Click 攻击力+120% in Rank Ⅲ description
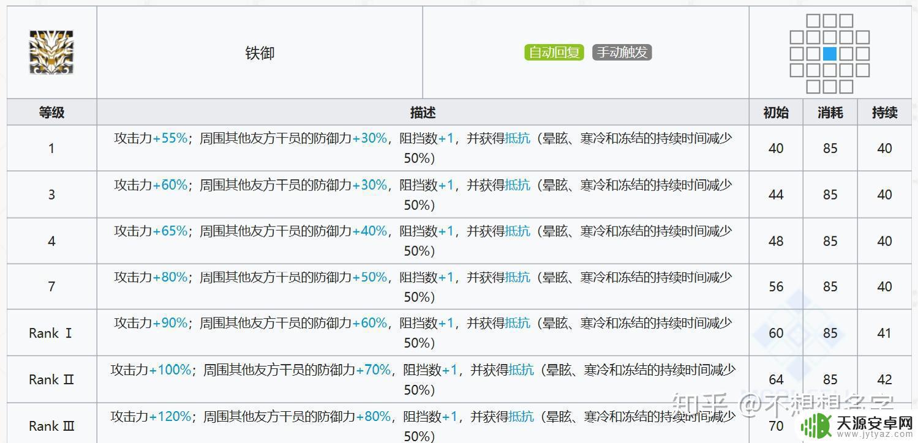Viewport: 918px width, 443px height. tap(151, 417)
